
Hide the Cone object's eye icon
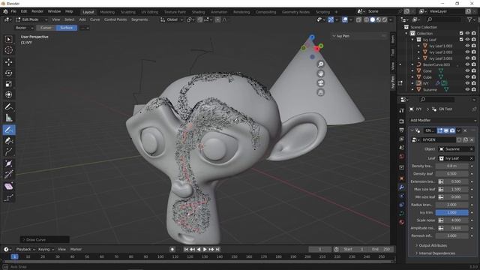467,70
